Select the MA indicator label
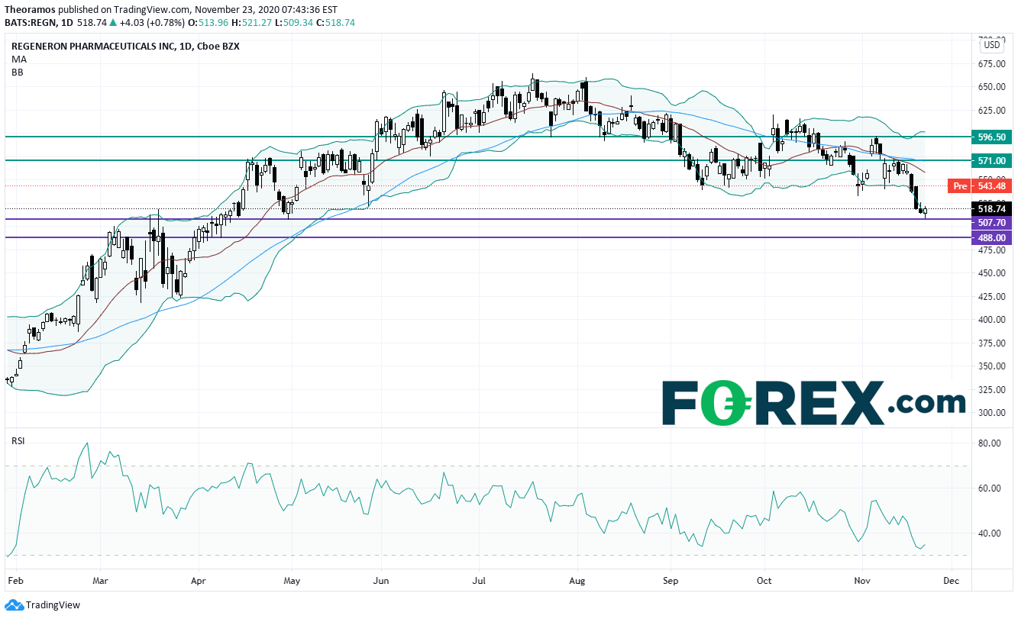The width and height of the screenshot is (1018, 619). (x=18, y=59)
